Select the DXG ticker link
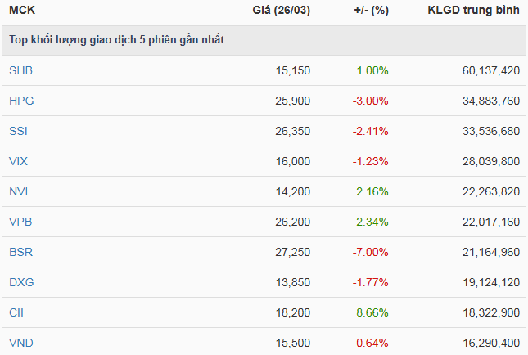Screen dimensions: 528x355 pos(21,282)
